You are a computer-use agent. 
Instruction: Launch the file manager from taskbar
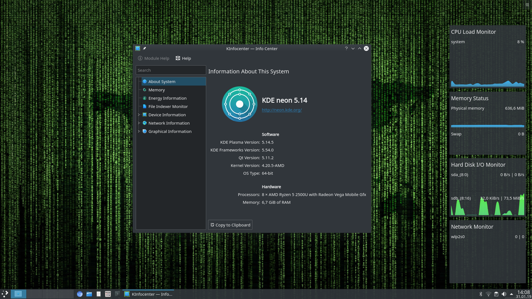[x=89, y=294]
